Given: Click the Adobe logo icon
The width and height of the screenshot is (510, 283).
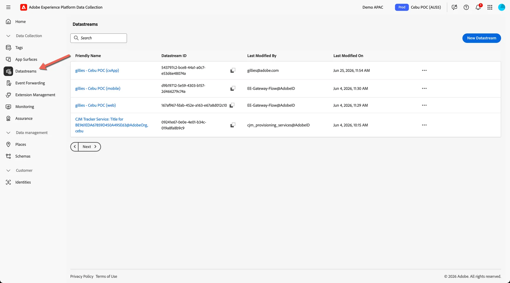Looking at the screenshot, I should tap(24, 7).
